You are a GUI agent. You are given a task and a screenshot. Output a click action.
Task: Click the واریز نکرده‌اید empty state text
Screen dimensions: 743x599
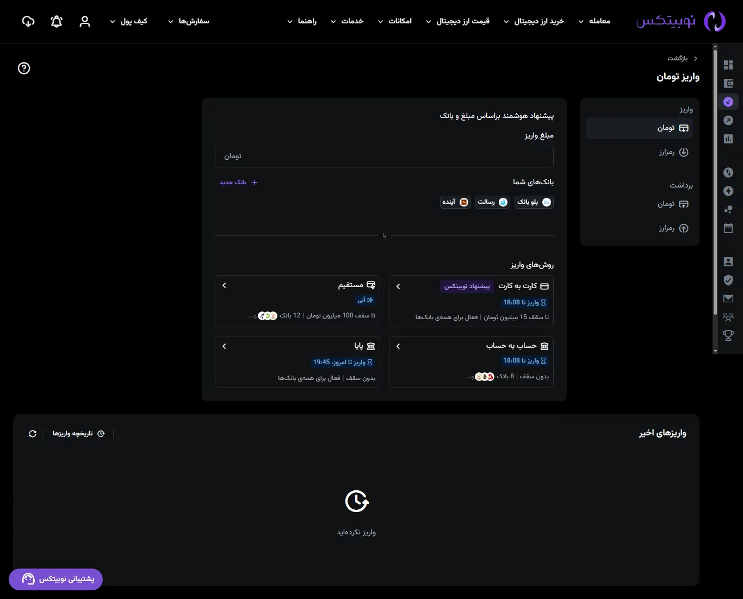pos(356,532)
